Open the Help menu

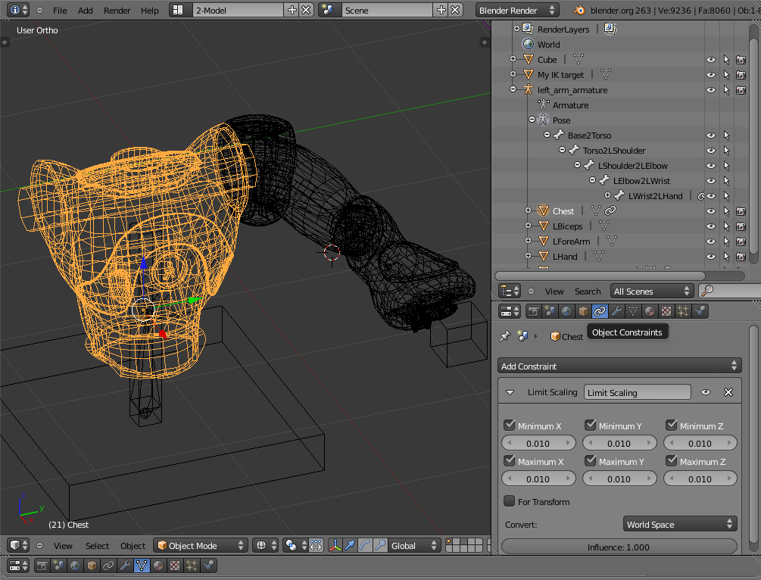click(x=149, y=10)
